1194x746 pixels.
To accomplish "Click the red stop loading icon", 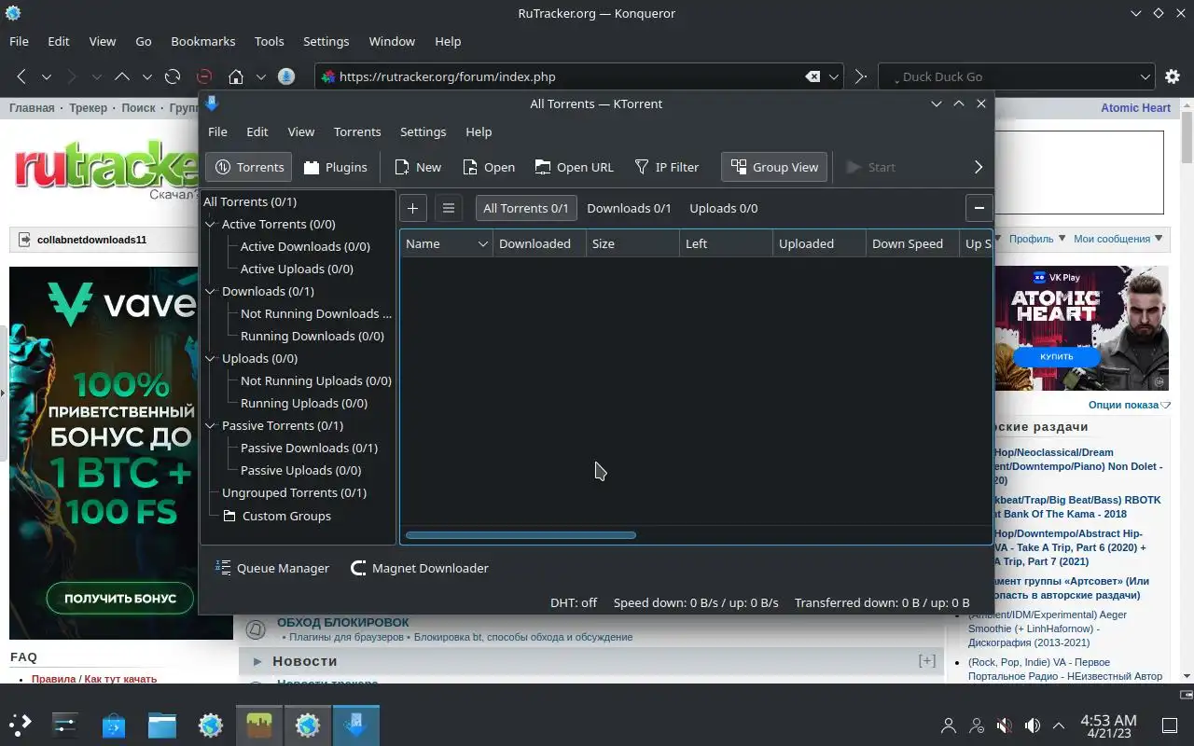I will pos(204,76).
